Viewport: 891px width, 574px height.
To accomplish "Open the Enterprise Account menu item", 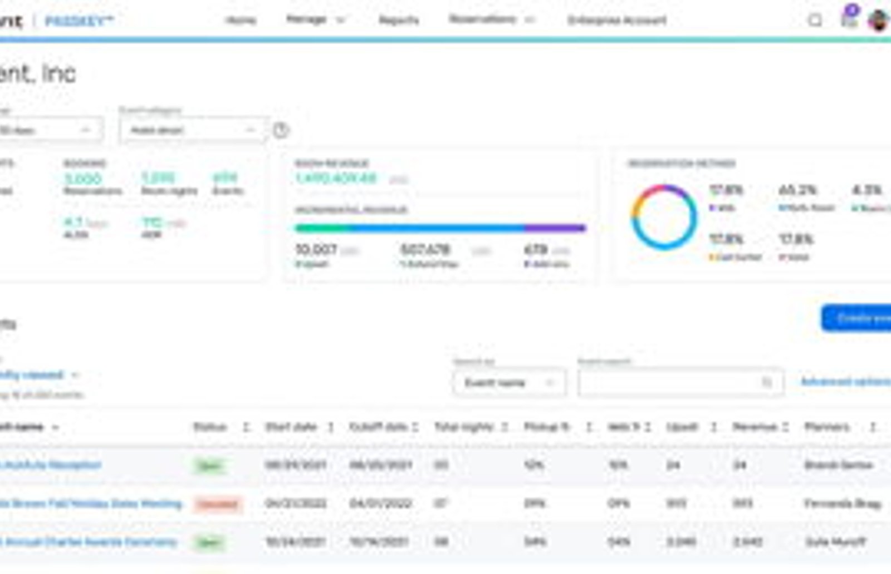I will [x=617, y=21].
